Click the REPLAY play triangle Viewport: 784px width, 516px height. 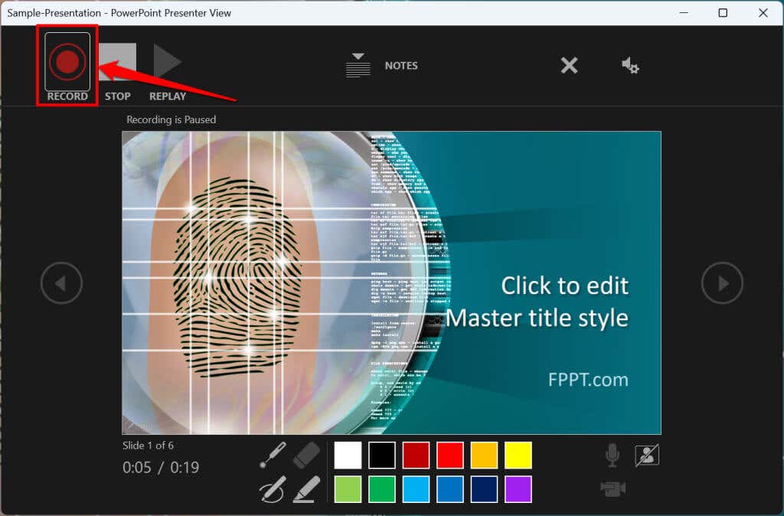pos(167,61)
